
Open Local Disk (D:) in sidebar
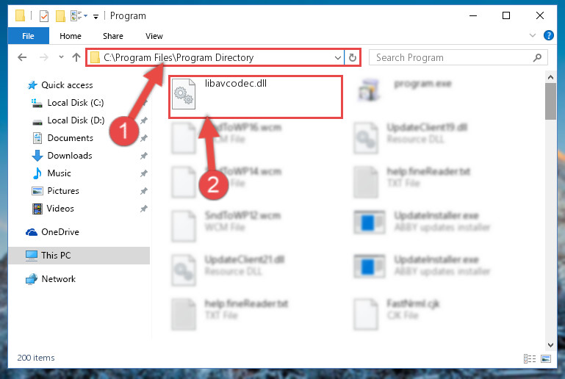68,120
